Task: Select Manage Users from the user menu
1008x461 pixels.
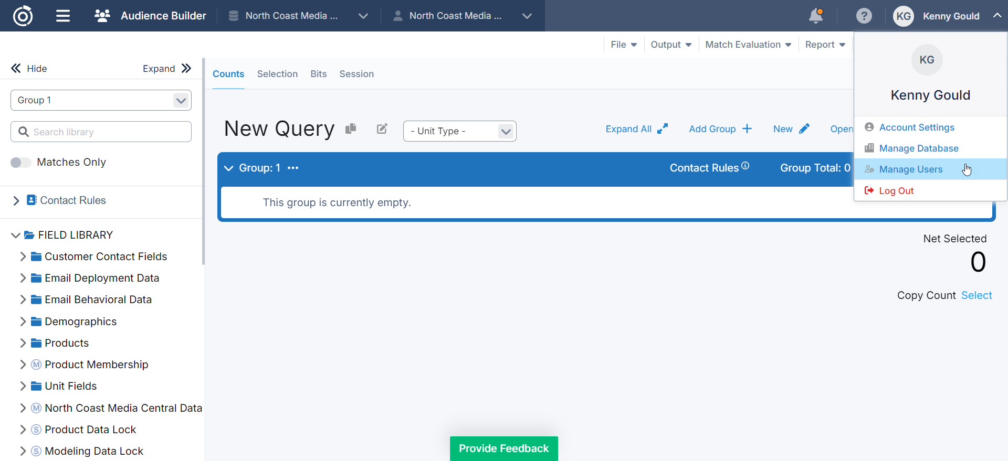Action: coord(910,169)
